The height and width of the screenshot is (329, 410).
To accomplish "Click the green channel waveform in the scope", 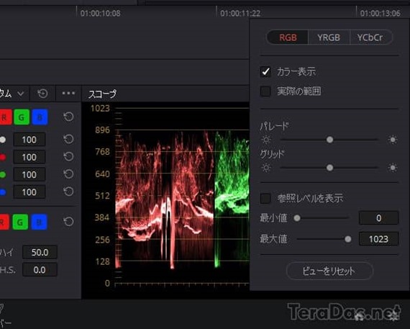I will (232, 199).
